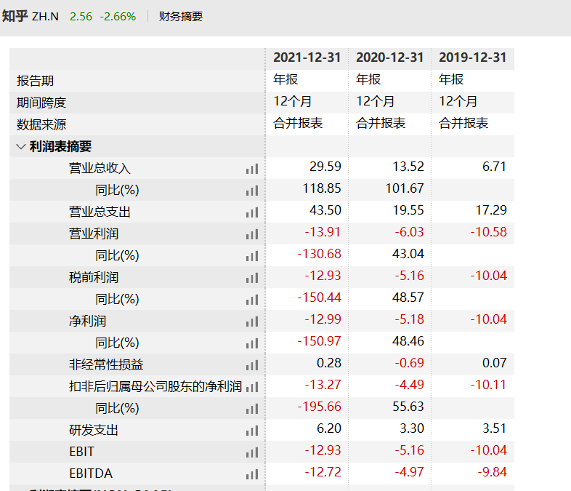The image size is (571, 491).
Task: Open chart icon for 营业总收入 row
Action: tap(252, 169)
